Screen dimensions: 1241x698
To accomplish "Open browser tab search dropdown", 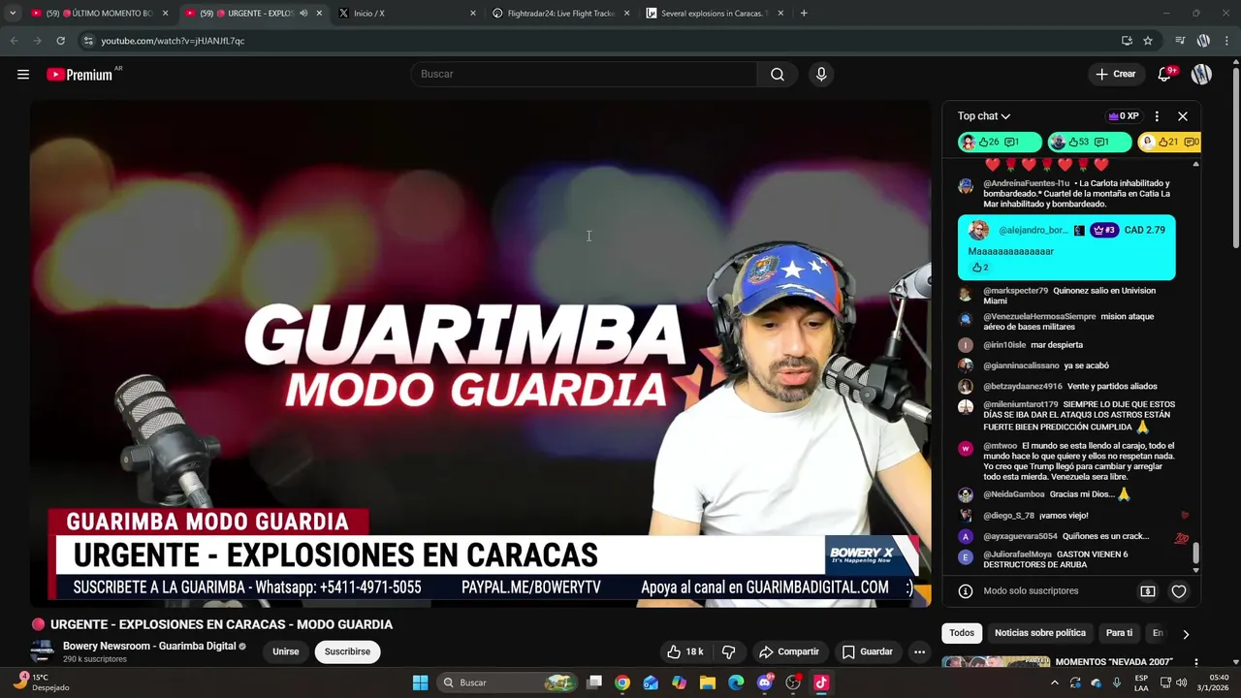I will [x=12, y=13].
